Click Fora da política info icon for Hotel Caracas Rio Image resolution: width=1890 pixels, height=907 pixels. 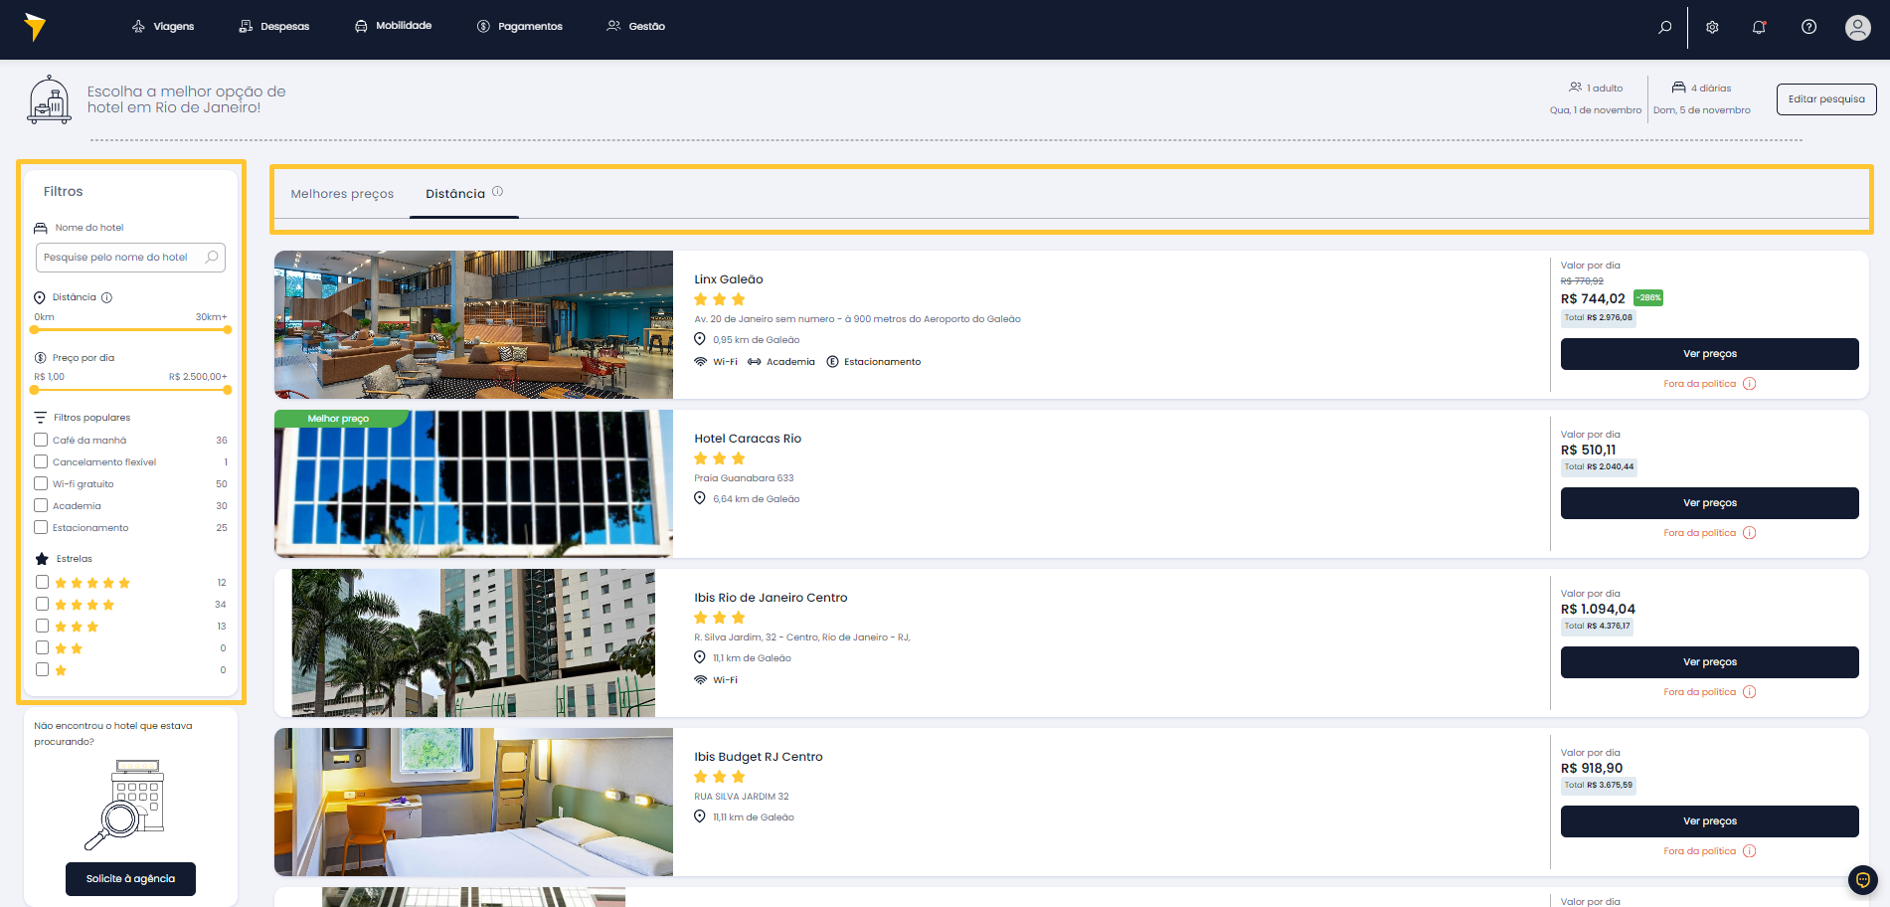(1749, 533)
